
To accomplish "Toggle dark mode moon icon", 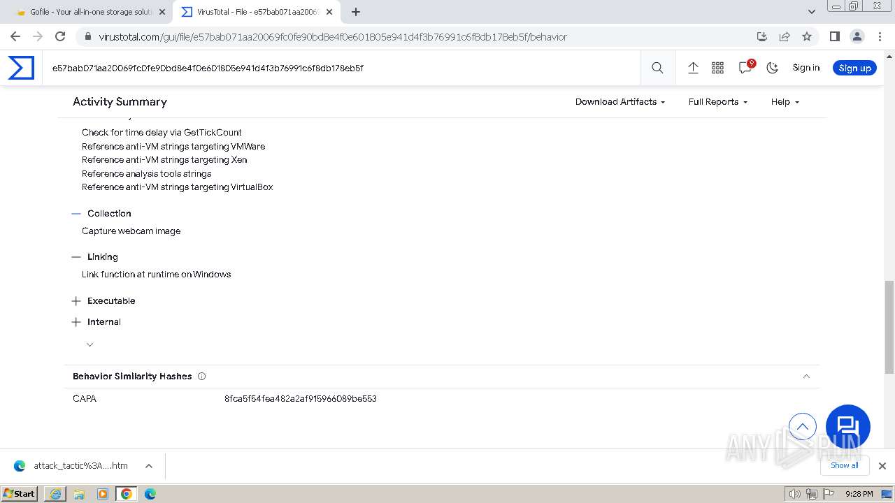I will click(x=772, y=68).
